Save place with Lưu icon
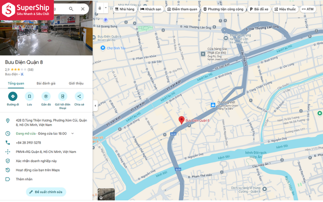The image size is (323, 202). coord(29,96)
